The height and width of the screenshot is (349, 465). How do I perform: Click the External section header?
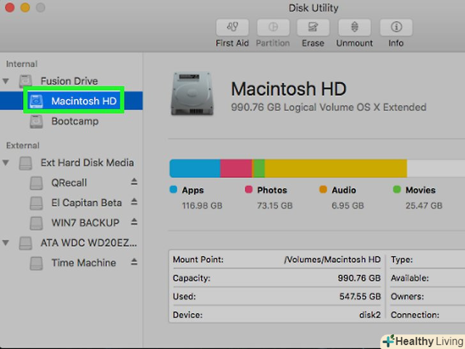click(x=23, y=146)
